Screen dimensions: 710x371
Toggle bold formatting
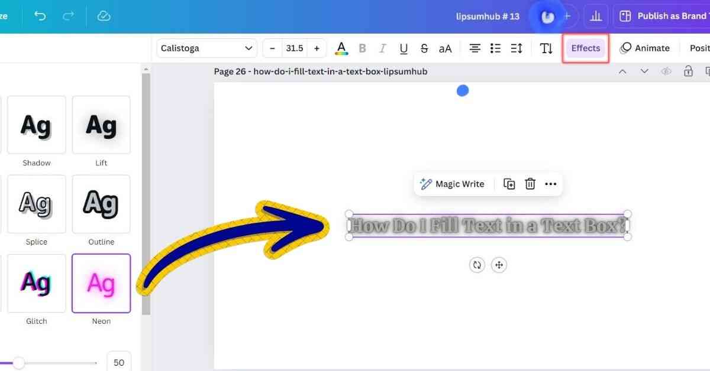click(x=363, y=48)
